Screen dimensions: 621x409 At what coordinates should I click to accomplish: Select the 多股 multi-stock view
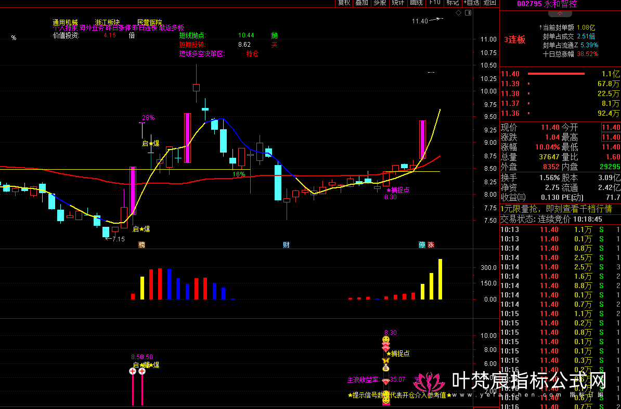tap(380, 3)
